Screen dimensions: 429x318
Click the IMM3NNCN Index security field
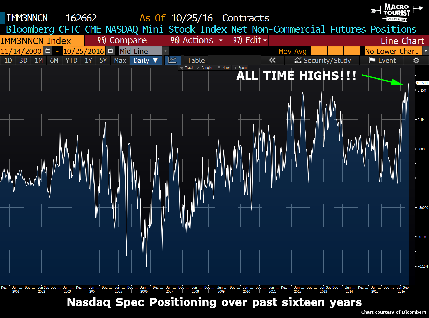[42, 40]
